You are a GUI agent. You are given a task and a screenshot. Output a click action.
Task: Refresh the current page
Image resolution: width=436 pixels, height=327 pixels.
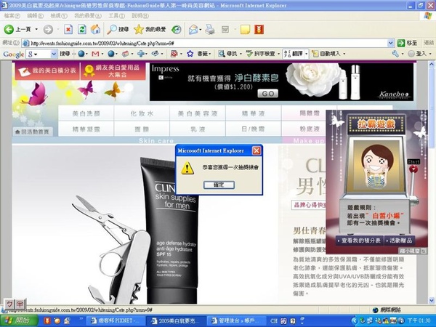81,29
